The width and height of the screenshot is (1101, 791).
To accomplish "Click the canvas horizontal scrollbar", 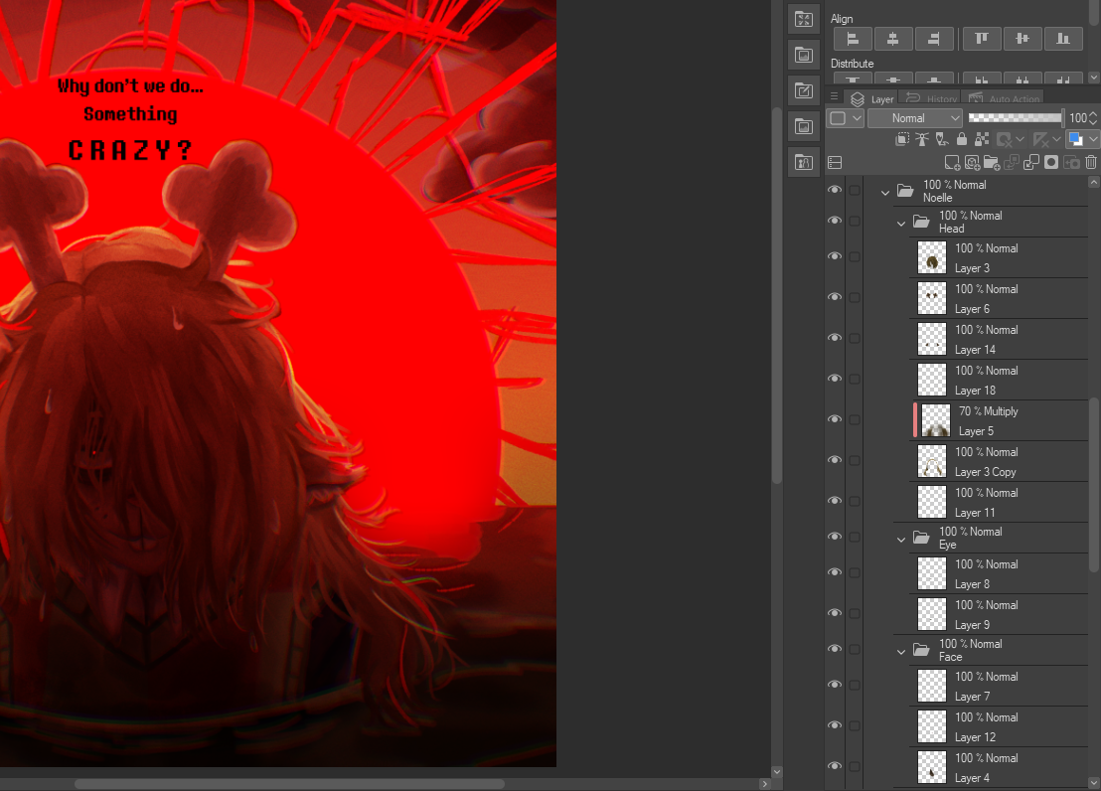I will 289,784.
